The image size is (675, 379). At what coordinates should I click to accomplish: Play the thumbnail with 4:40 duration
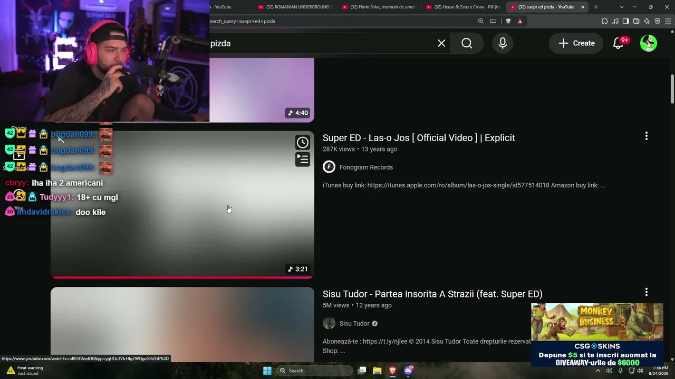click(x=262, y=90)
